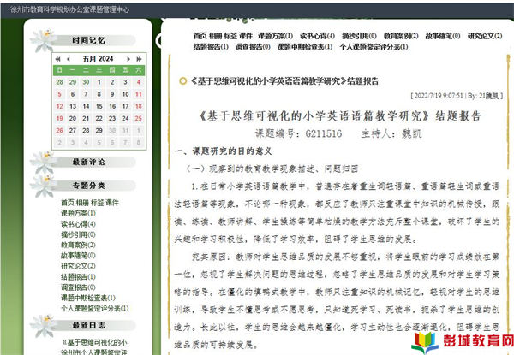The width and height of the screenshot is (514, 355).
Task: Open 研究论文(2) in top navigation
Action: (x=485, y=36)
